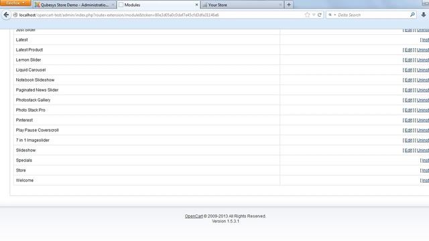Uninstall the Lemon Slider module

423,60
